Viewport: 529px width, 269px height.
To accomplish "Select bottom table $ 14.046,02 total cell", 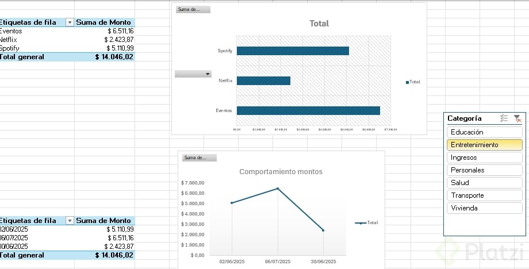I will (x=105, y=255).
